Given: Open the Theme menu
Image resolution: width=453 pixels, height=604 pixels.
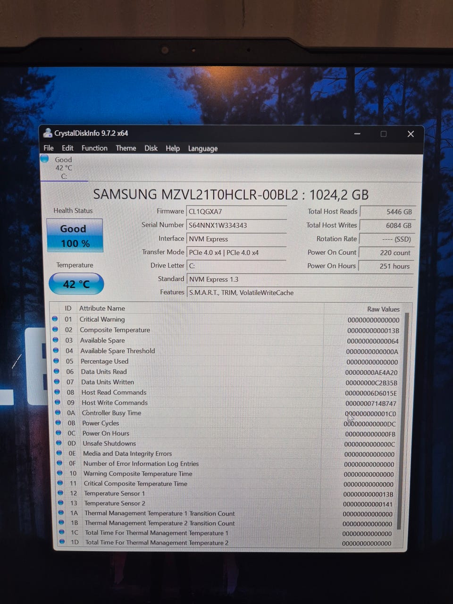Looking at the screenshot, I should pyautogui.click(x=126, y=148).
